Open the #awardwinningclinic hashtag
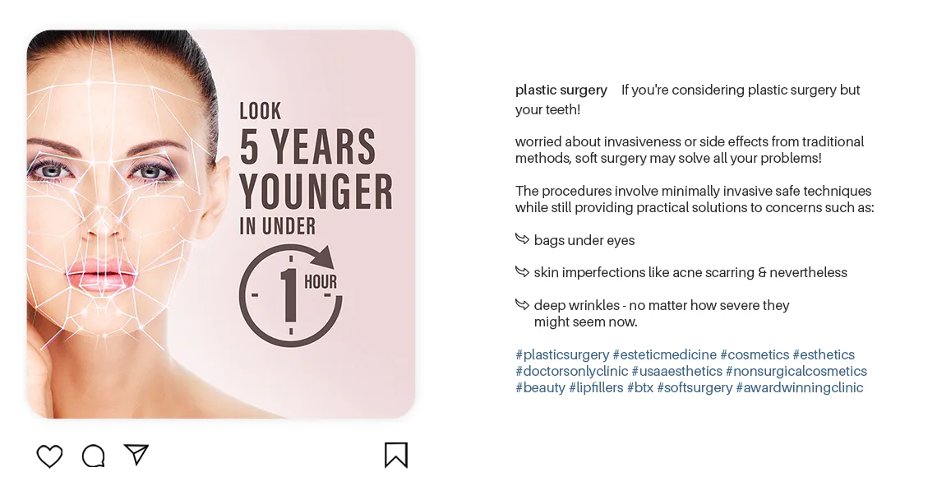 click(800, 387)
